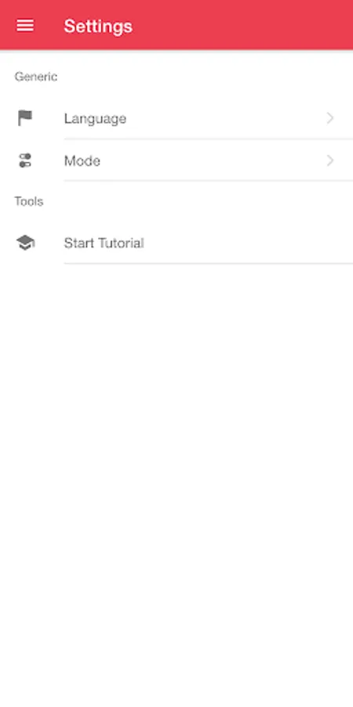
Task: Open the Language setting
Action: (176, 118)
